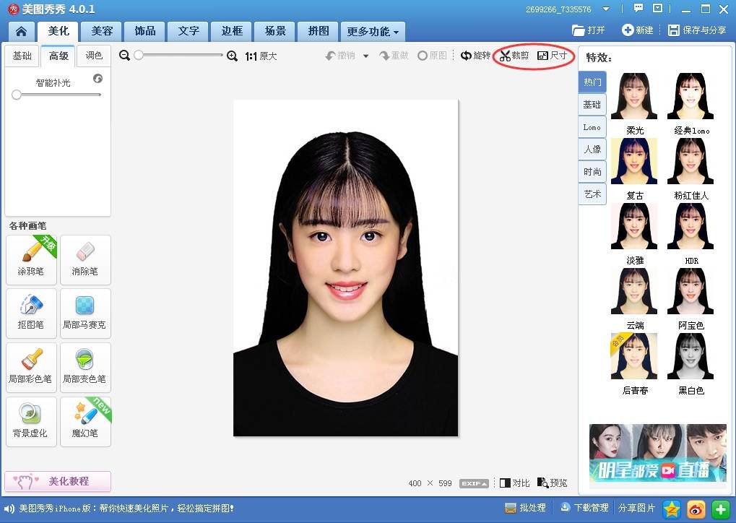Select the 局部彩色笔 color brush
736x523 pixels.
click(x=32, y=366)
